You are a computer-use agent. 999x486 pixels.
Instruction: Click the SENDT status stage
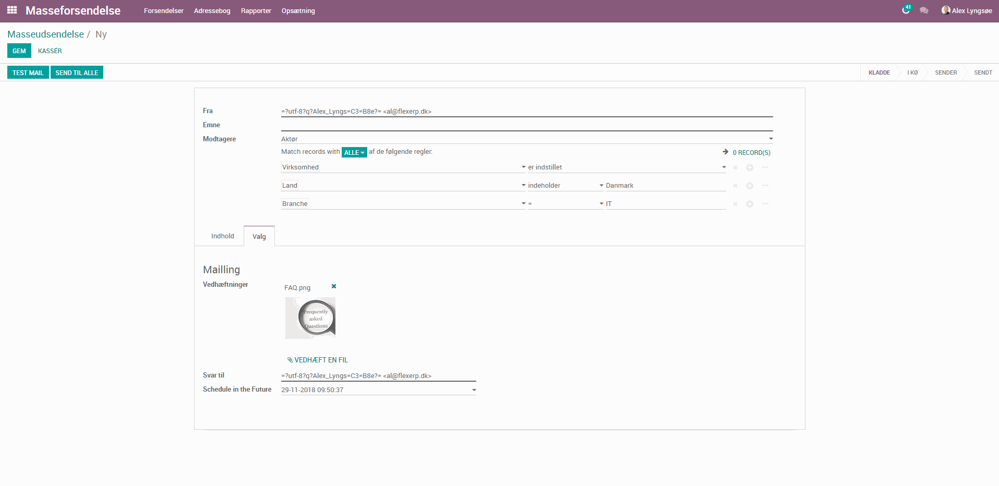pos(983,72)
